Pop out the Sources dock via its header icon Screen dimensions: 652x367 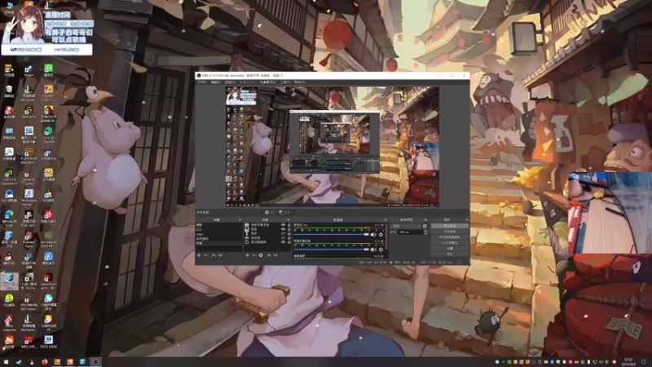(289, 219)
